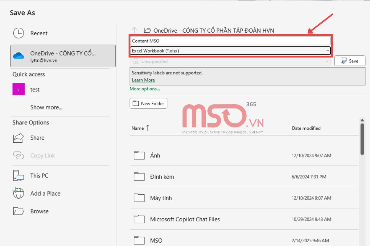This screenshot has height=246, width=370.
Task: Select This PC as save location
Action: point(39,176)
